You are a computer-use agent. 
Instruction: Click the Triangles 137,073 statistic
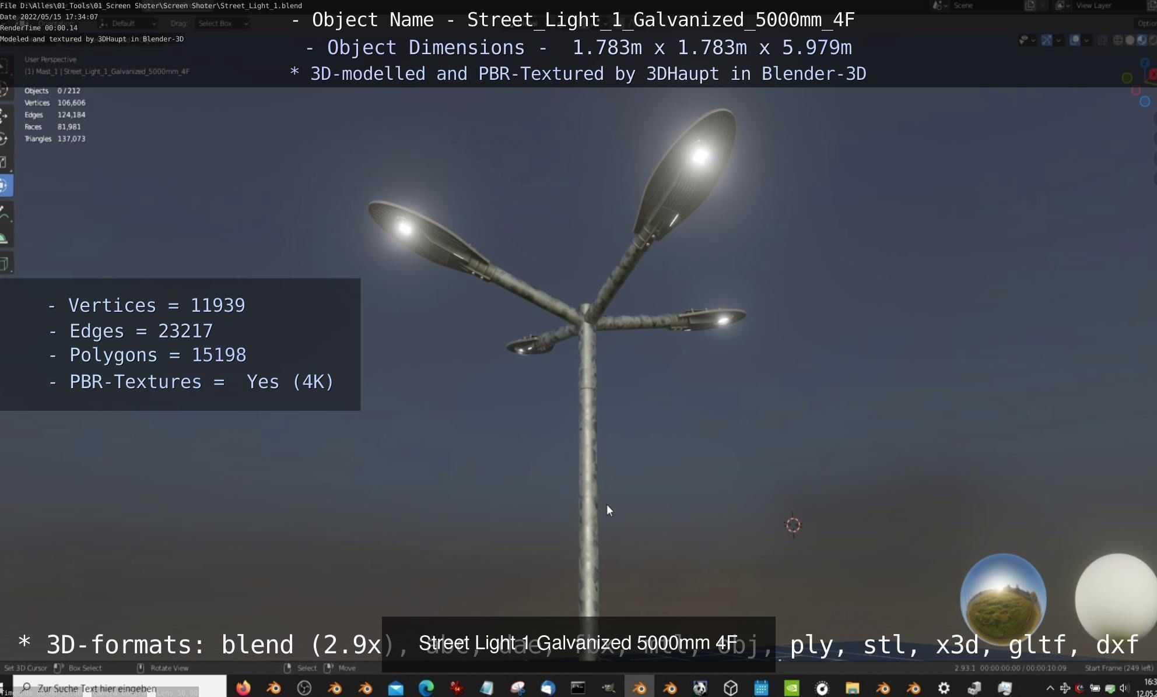[x=55, y=139]
